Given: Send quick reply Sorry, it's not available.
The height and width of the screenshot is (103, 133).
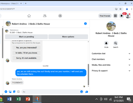Looking at the screenshot, I should pos(26,58).
